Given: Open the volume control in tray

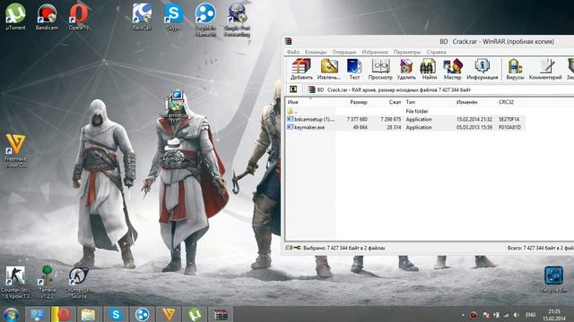Looking at the screenshot, I should [517, 315].
